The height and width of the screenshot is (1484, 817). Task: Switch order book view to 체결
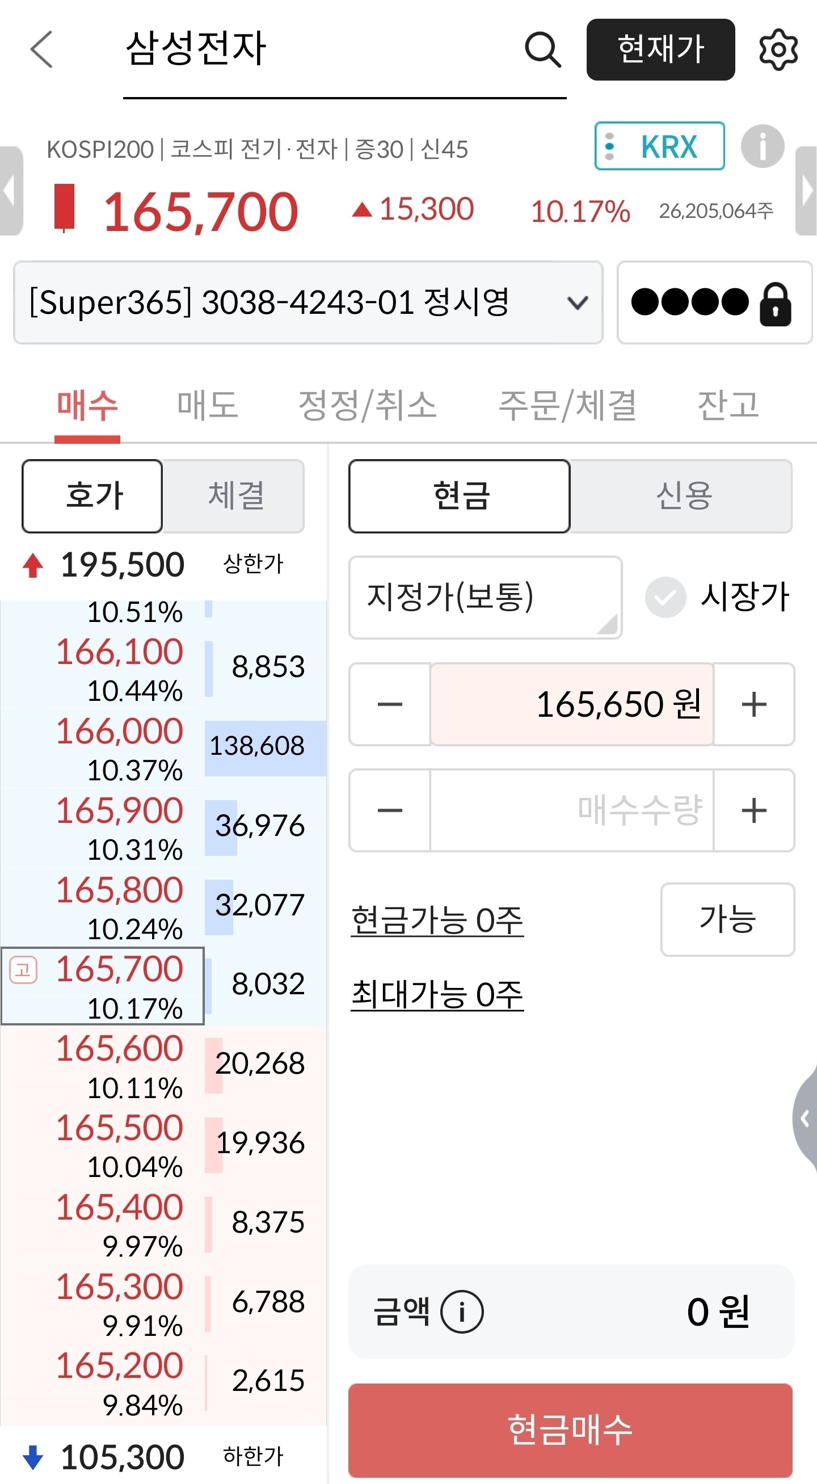click(235, 496)
